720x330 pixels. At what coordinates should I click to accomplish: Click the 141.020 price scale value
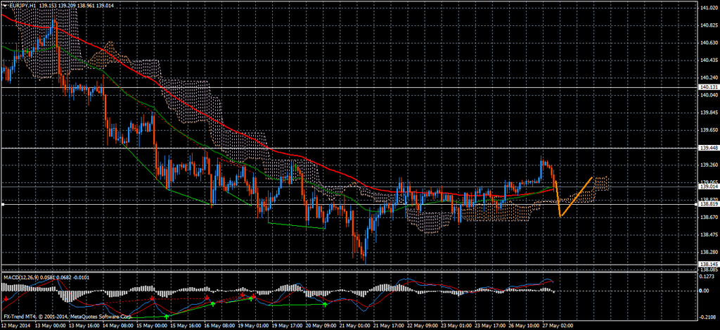click(x=709, y=8)
